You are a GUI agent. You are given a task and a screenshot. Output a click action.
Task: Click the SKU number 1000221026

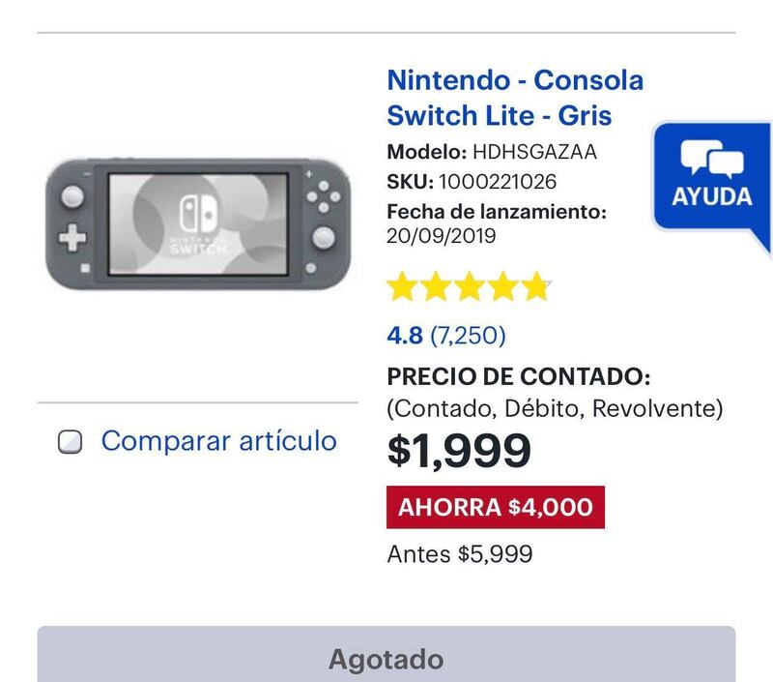[x=498, y=182]
